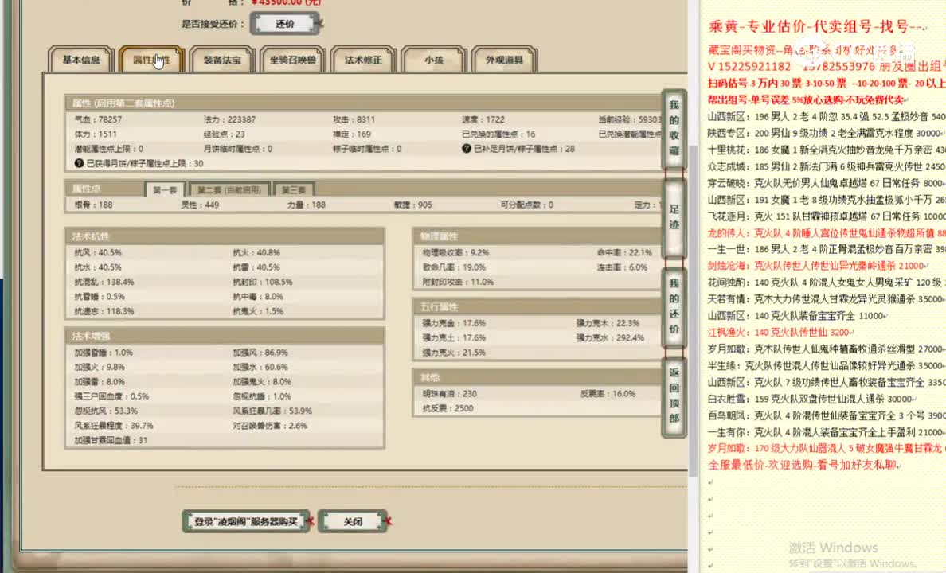
Task: Click the 明珠有泪：230 entry
Action: click(449, 393)
